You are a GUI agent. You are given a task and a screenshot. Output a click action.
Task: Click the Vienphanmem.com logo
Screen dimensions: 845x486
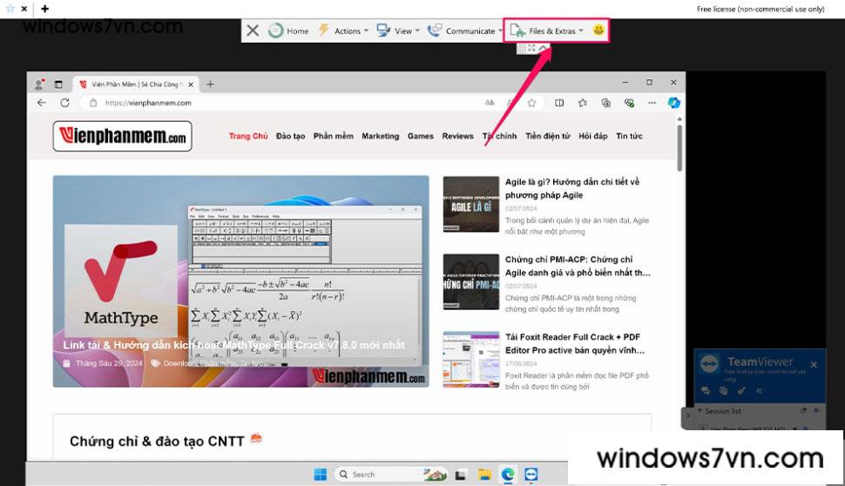click(122, 137)
